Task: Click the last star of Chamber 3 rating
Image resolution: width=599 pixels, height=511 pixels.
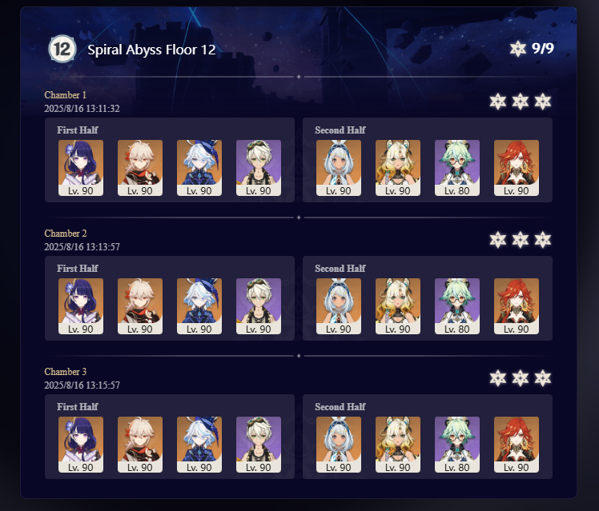Action: (x=543, y=378)
